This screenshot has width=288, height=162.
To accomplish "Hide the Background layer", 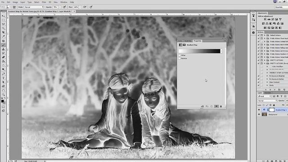I will pyautogui.click(x=259, y=114).
